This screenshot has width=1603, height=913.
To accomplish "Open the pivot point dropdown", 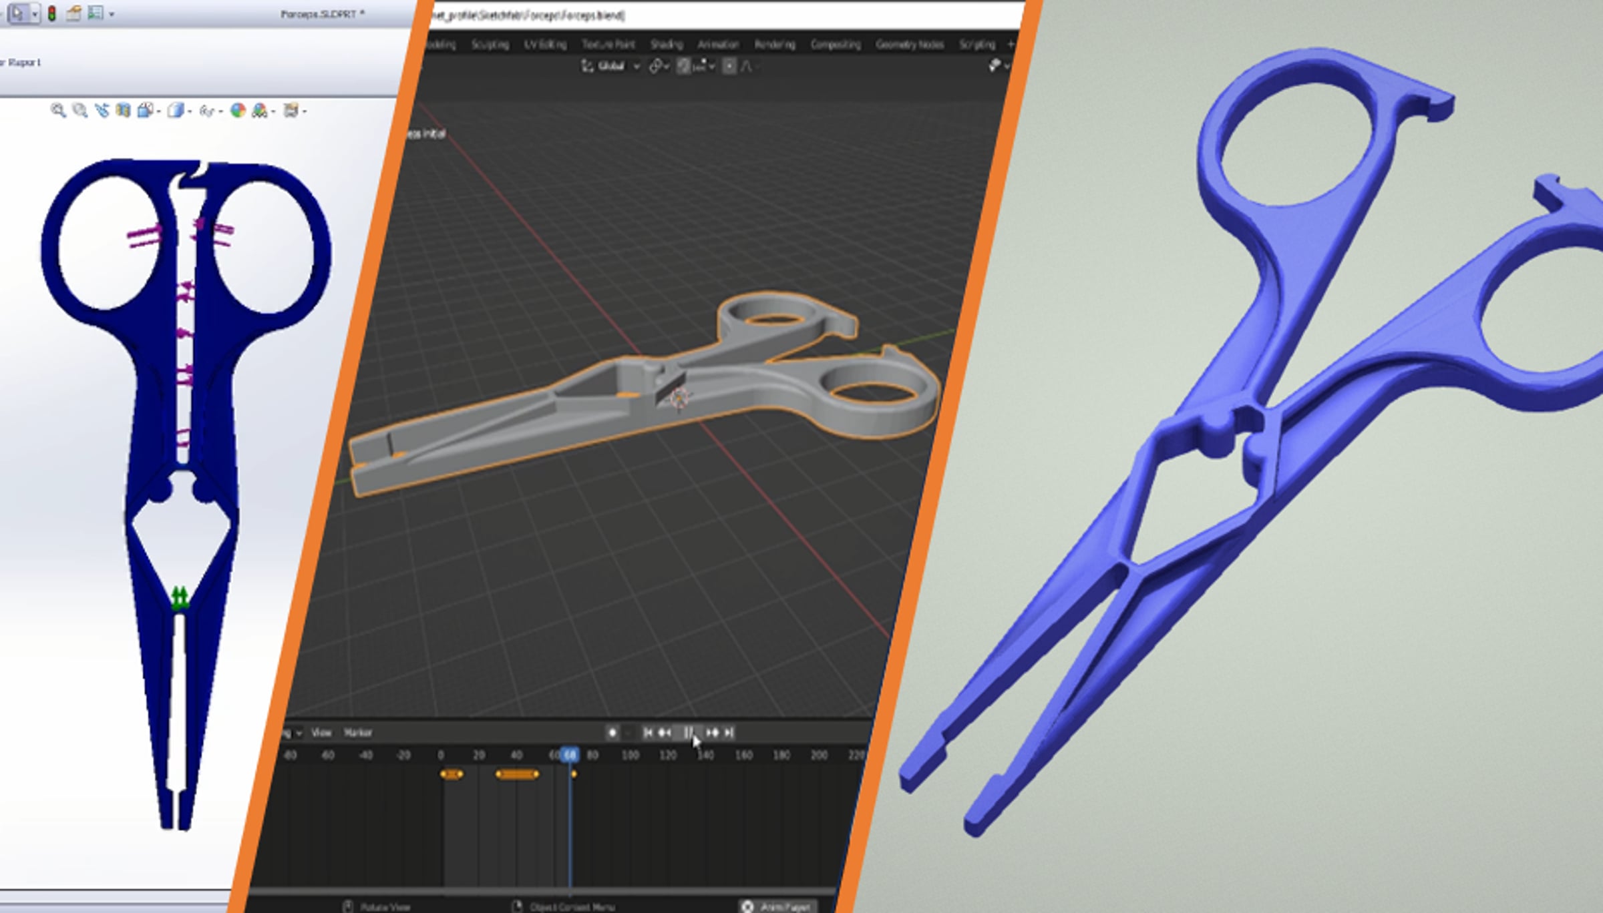I will pyautogui.click(x=659, y=66).
